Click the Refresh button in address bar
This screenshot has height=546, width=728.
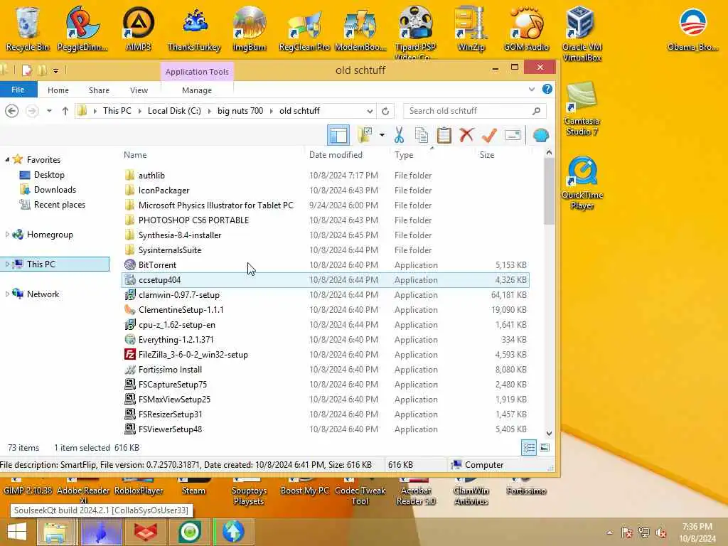pyautogui.click(x=385, y=111)
